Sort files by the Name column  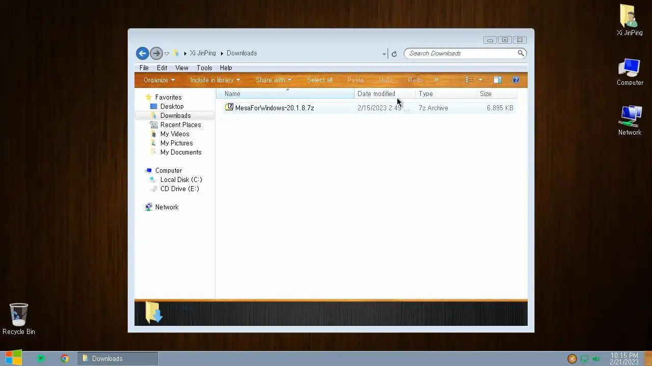[x=285, y=94]
